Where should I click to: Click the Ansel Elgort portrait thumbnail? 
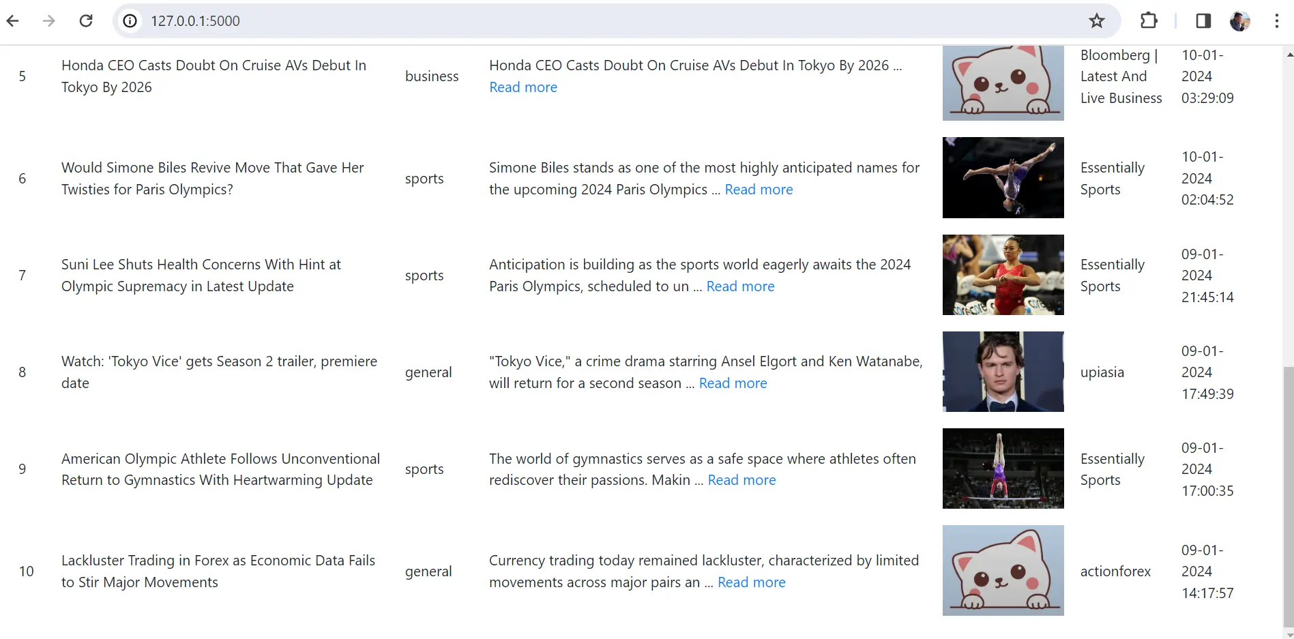[1003, 372]
